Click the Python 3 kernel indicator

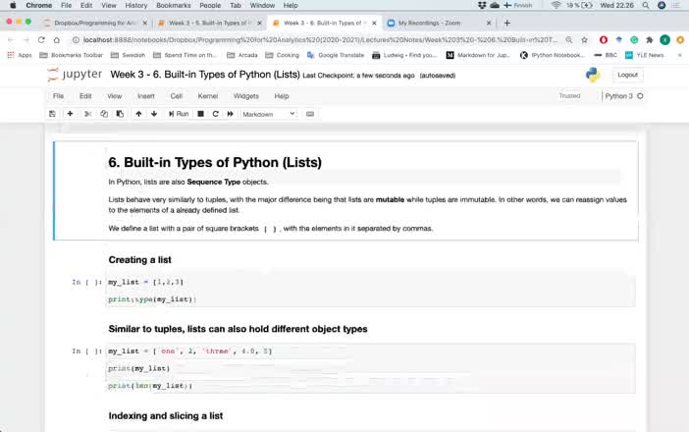623,96
